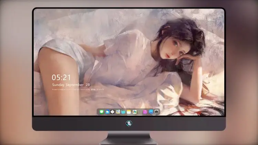Open the clapperboard Videos app
This screenshot has width=258, height=145.
(x=123, y=112)
